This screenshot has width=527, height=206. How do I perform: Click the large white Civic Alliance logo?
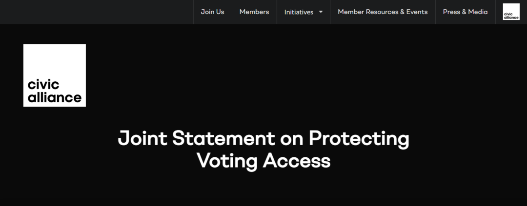tap(54, 75)
